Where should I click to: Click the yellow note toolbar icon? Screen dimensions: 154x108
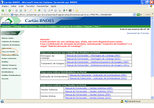coord(77,10)
